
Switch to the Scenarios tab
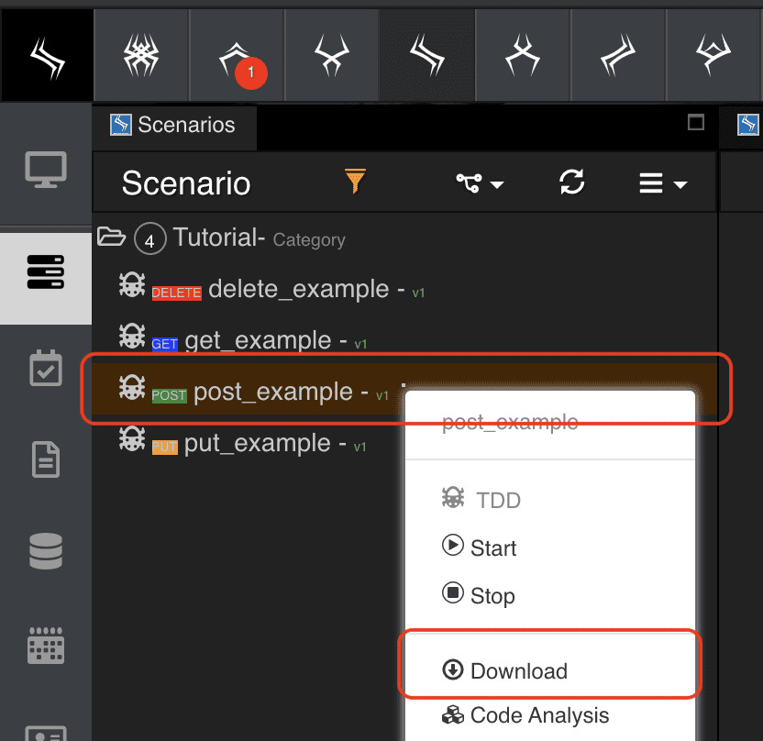click(x=173, y=125)
